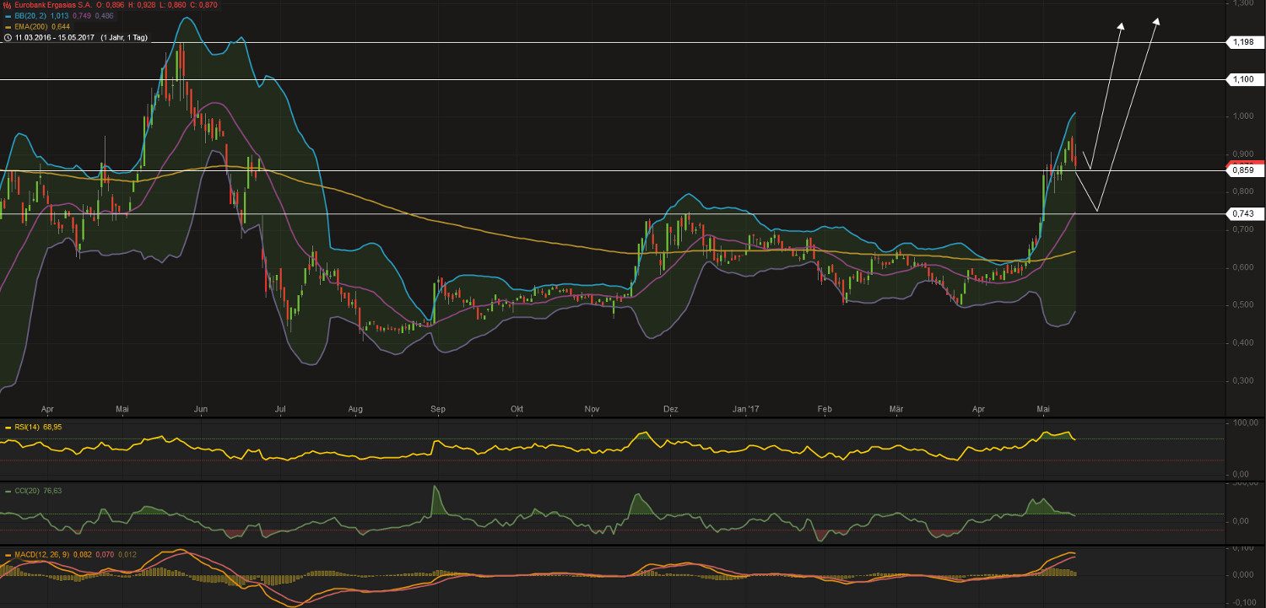Click the lower Bollinger band value 0,486

pyautogui.click(x=105, y=16)
